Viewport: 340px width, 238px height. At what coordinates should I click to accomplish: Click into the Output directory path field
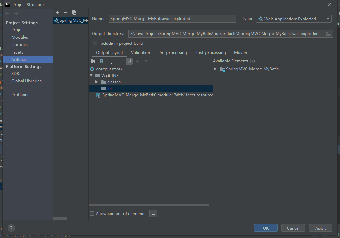click(227, 34)
